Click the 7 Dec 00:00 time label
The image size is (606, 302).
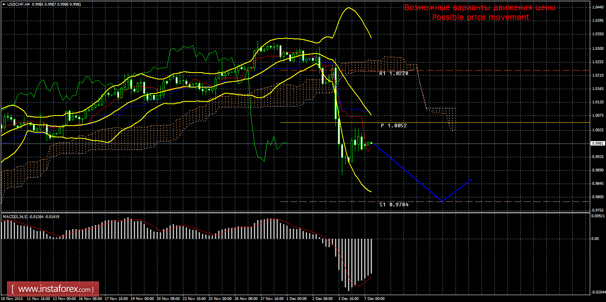click(x=374, y=299)
